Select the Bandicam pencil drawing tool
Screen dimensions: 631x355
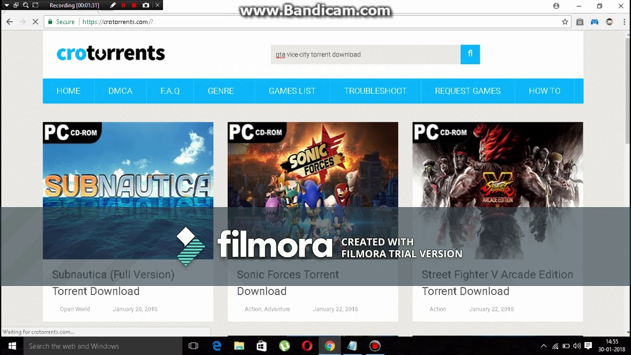coord(113,5)
